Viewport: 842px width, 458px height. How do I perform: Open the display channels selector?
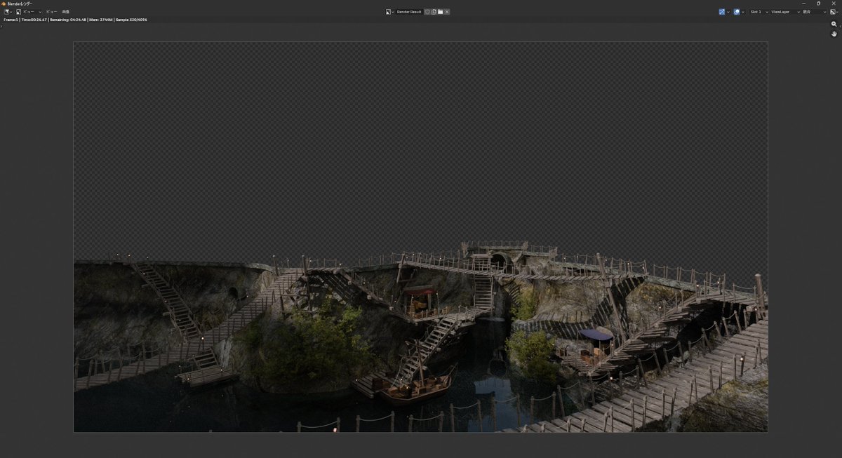(834, 12)
